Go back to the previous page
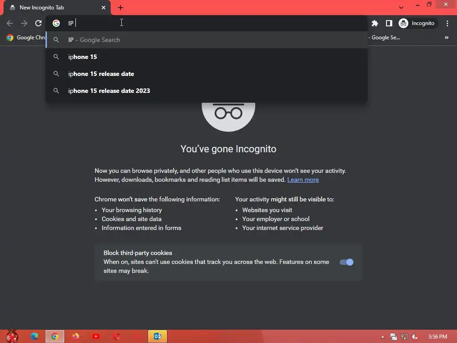Screen dimensions: 457x343 tap(10, 23)
